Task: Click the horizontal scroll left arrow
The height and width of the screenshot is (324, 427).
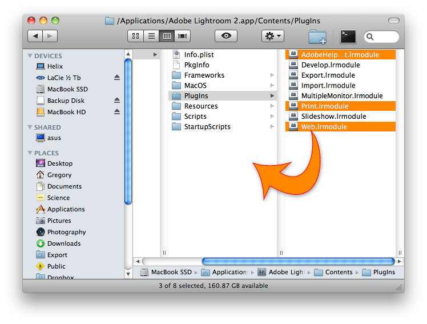Action: 138,261
